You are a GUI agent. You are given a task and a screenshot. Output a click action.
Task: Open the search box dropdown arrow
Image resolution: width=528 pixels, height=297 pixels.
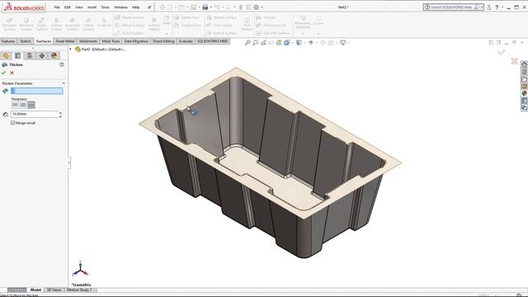482,7
